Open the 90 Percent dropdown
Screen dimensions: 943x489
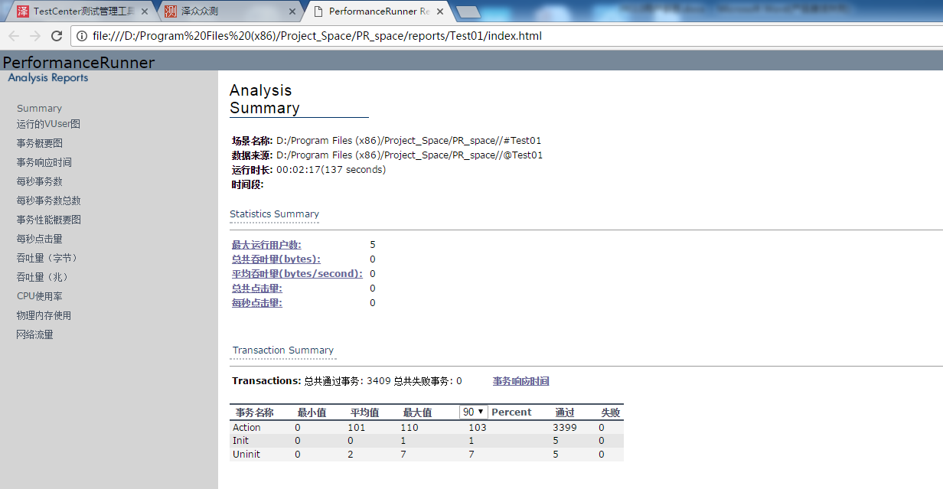tap(473, 412)
